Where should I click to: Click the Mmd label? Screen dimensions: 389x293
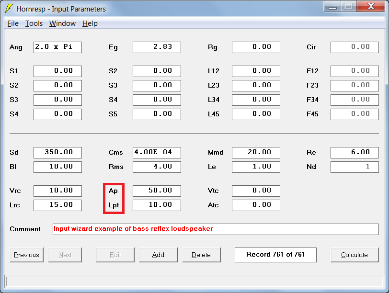[x=216, y=152]
